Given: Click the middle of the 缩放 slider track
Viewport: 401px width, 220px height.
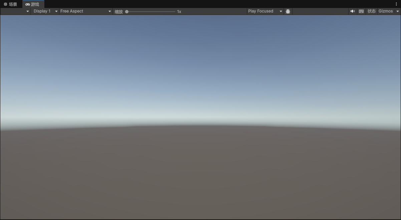Looking at the screenshot, I should pos(151,12).
